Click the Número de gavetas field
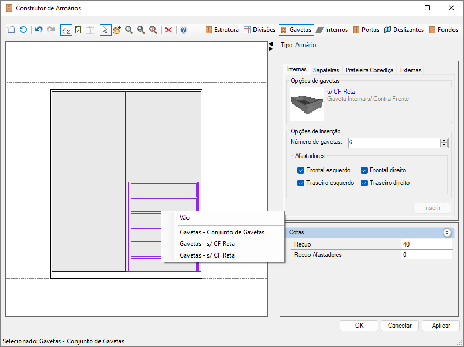This screenshot has width=464, height=347. click(394, 142)
